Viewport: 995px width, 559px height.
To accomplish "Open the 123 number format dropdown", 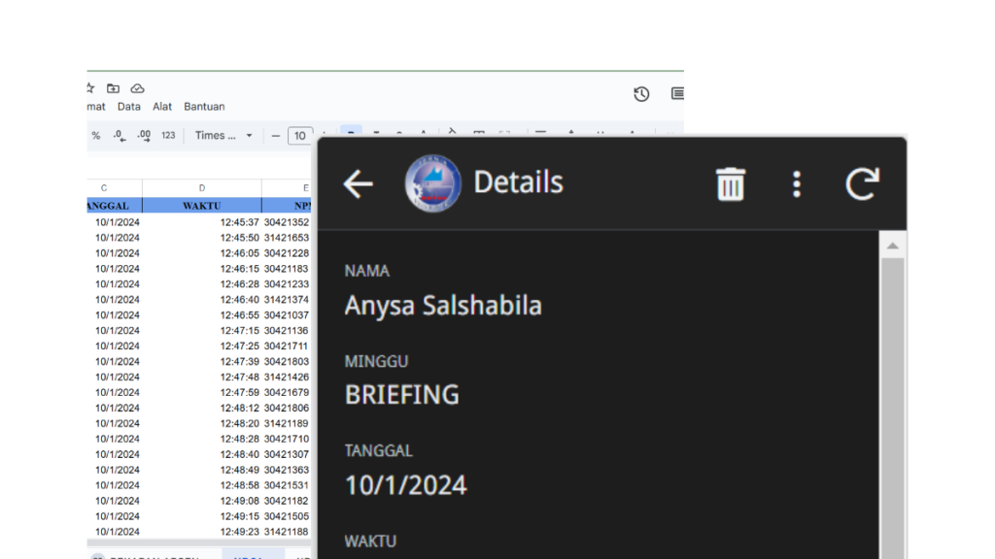I will pos(168,136).
